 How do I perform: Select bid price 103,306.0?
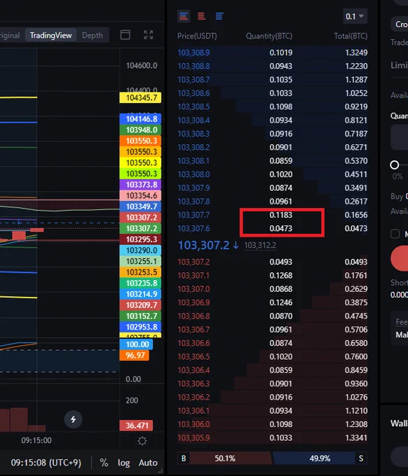(x=194, y=424)
